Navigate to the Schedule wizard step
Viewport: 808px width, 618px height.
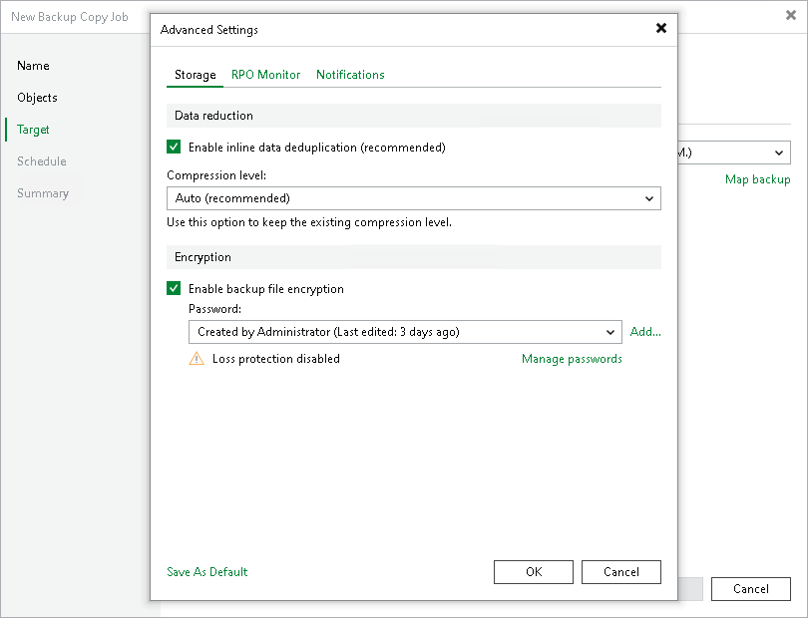point(41,161)
